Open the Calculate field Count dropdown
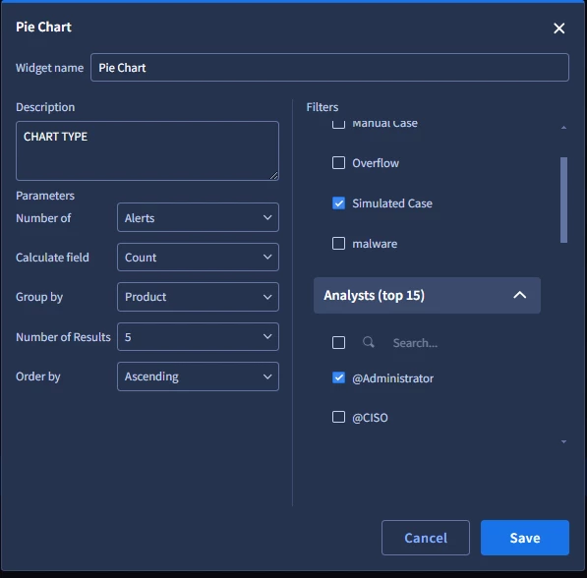Viewport: 587px width, 578px height. (x=198, y=258)
